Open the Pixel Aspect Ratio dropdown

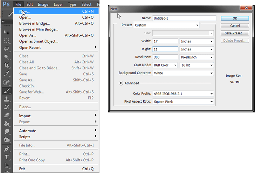tap(183, 102)
